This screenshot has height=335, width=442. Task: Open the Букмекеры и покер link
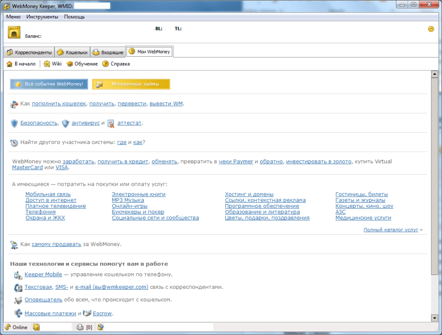point(138,212)
